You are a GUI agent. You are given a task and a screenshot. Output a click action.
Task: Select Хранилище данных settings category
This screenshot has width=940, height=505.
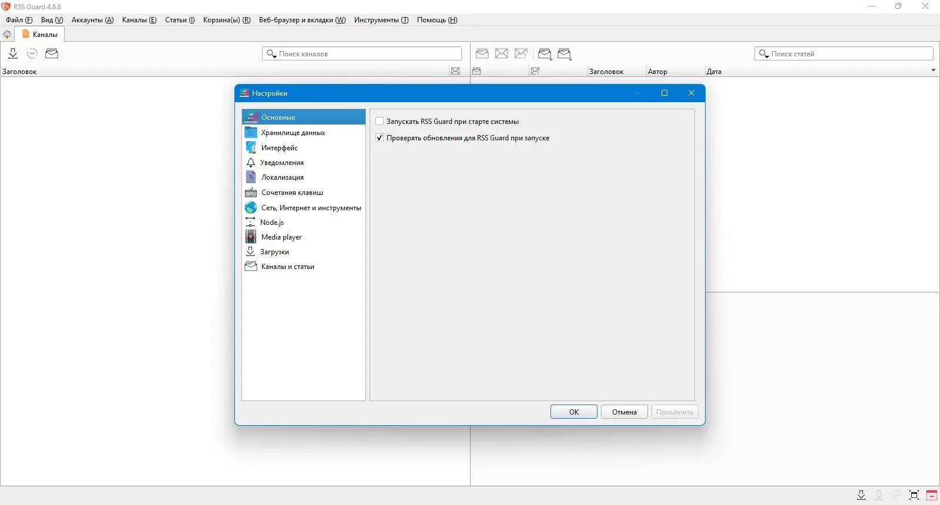click(x=304, y=132)
